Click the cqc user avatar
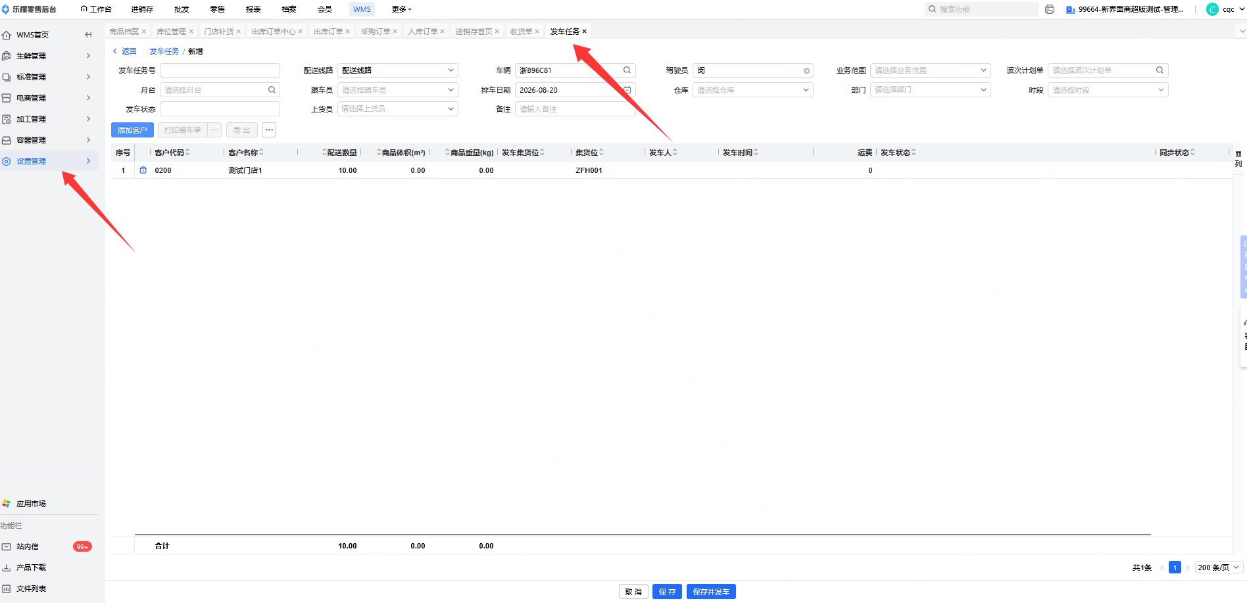The image size is (1247, 603). tap(1212, 9)
